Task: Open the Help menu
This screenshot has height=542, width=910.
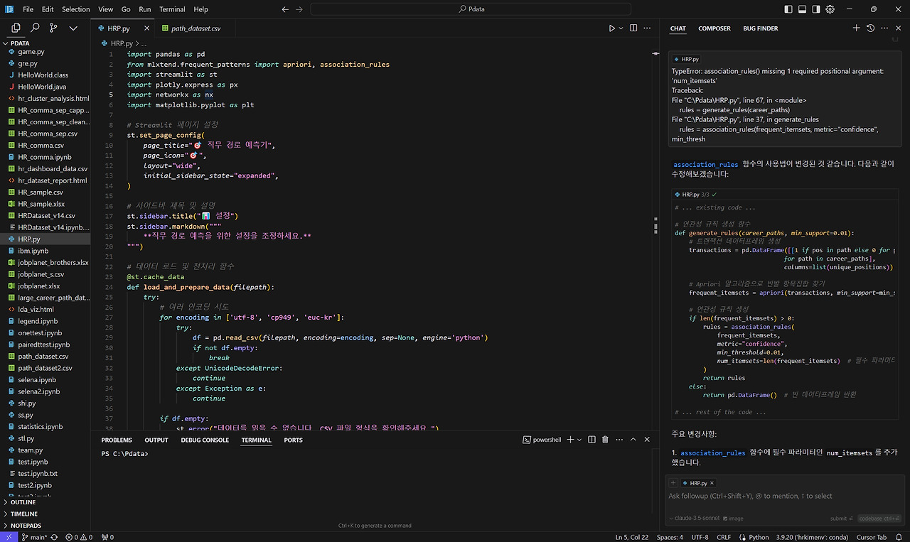Action: coord(201,9)
